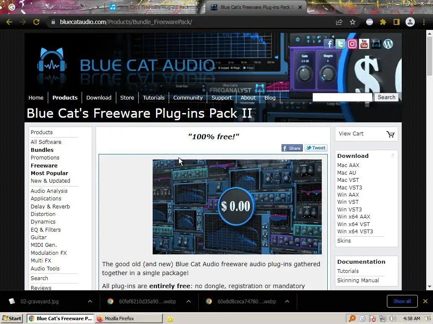Open options for 60e8d8ceca74780 webp download
Screen dimensions: 433x324
(287, 301)
